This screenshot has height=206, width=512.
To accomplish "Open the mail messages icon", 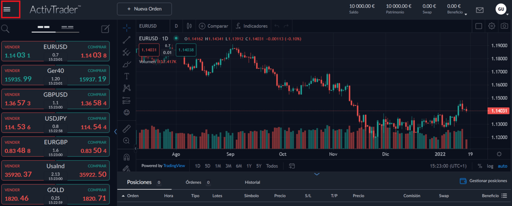I will (480, 10).
